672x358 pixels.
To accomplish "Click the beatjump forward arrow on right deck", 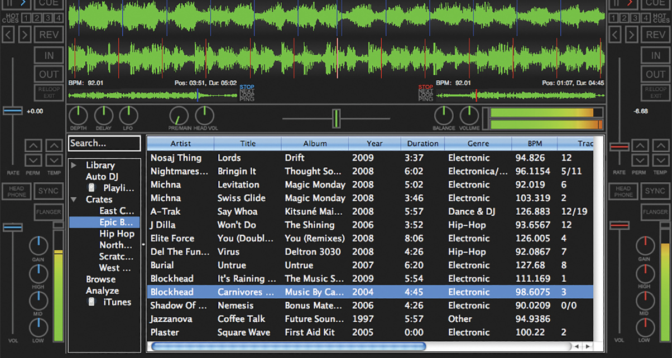I will [631, 35].
